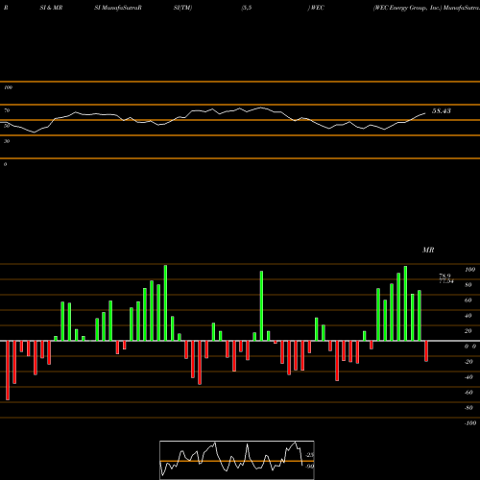Click the -20 label on the MR axis
The width and height of the screenshot is (480, 480).
[468, 362]
